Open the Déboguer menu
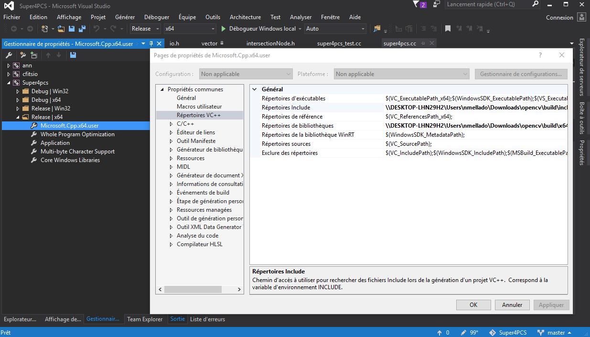This screenshot has width=590, height=337. (157, 17)
